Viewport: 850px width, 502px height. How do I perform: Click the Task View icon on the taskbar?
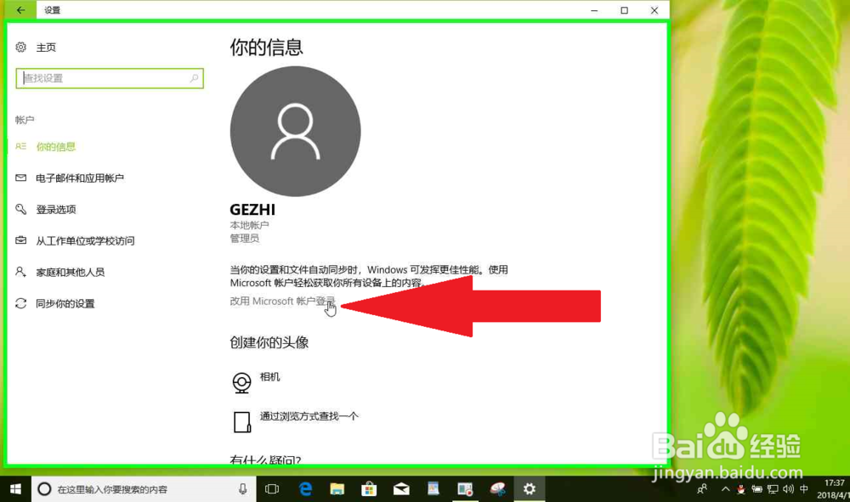coord(272,489)
